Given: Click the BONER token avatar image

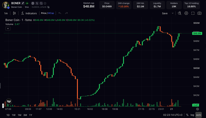Looking at the screenshot, I should pos(6,5).
